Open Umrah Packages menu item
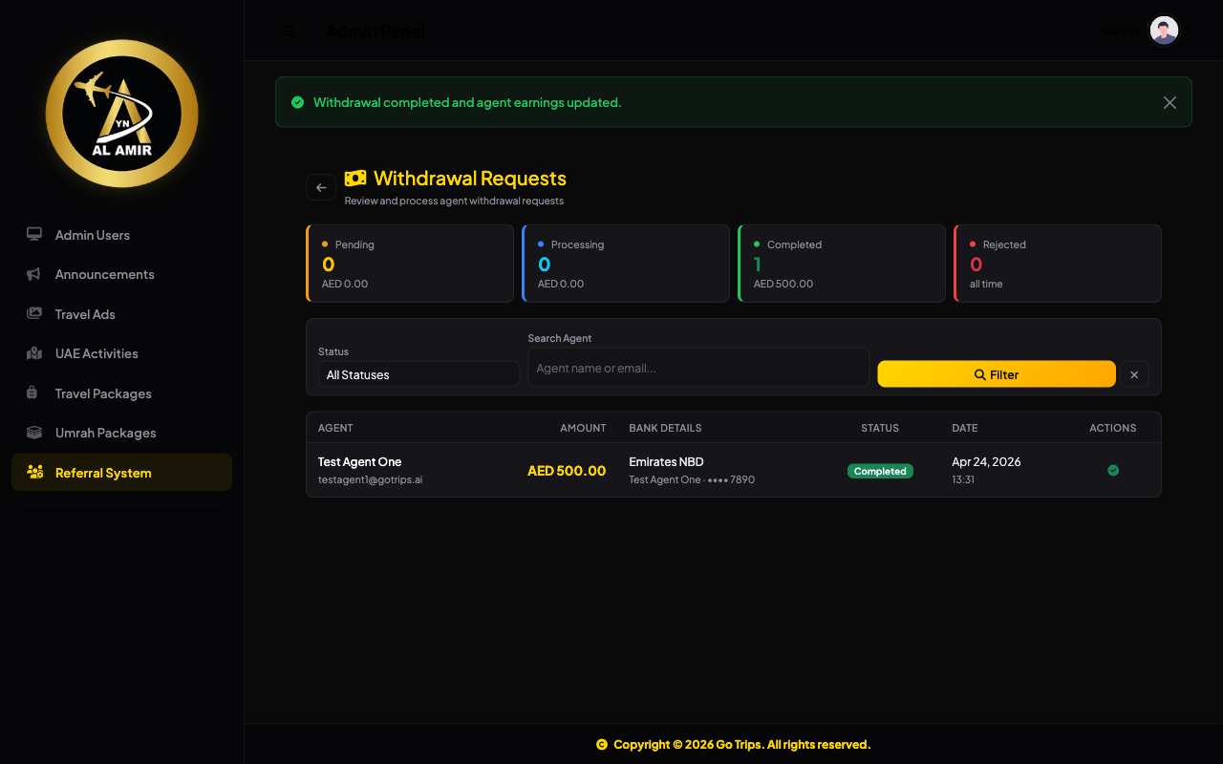This screenshot has height=764, width=1223. pos(121,433)
